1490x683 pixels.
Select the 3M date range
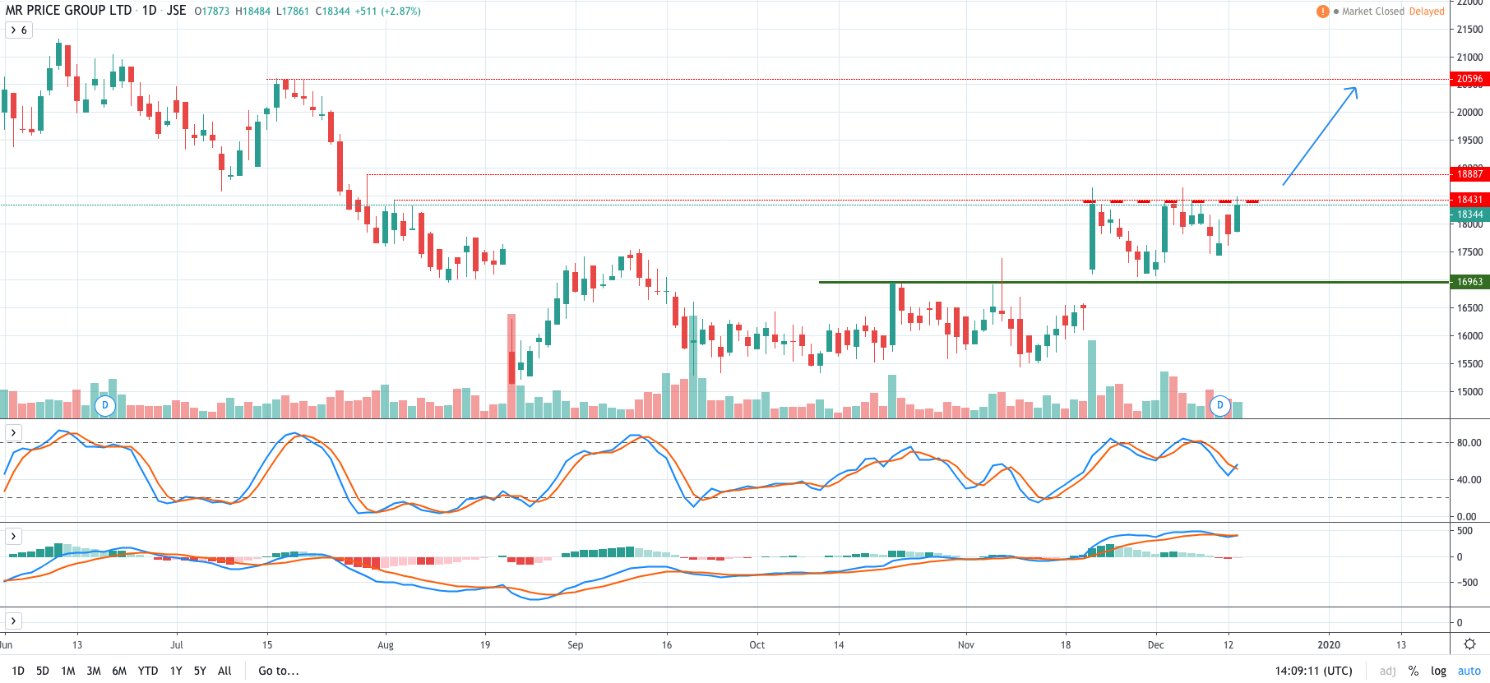tap(94, 671)
